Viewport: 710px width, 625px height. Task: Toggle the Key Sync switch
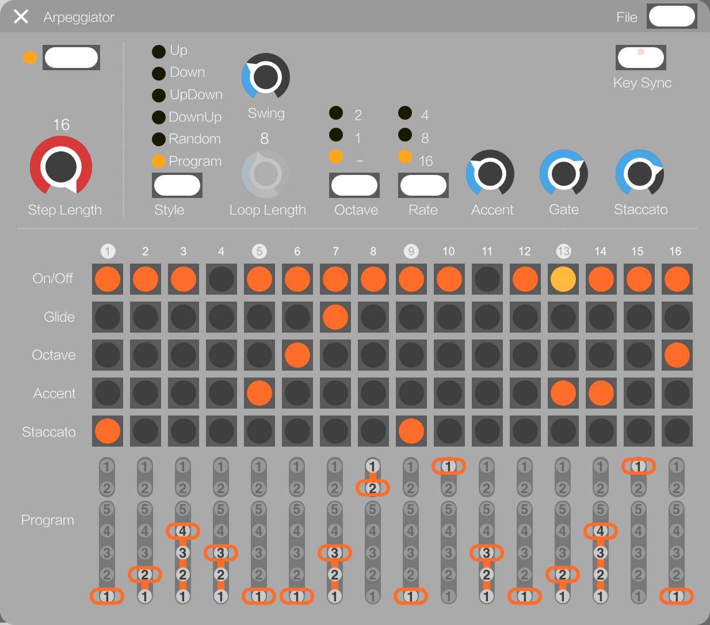click(640, 57)
